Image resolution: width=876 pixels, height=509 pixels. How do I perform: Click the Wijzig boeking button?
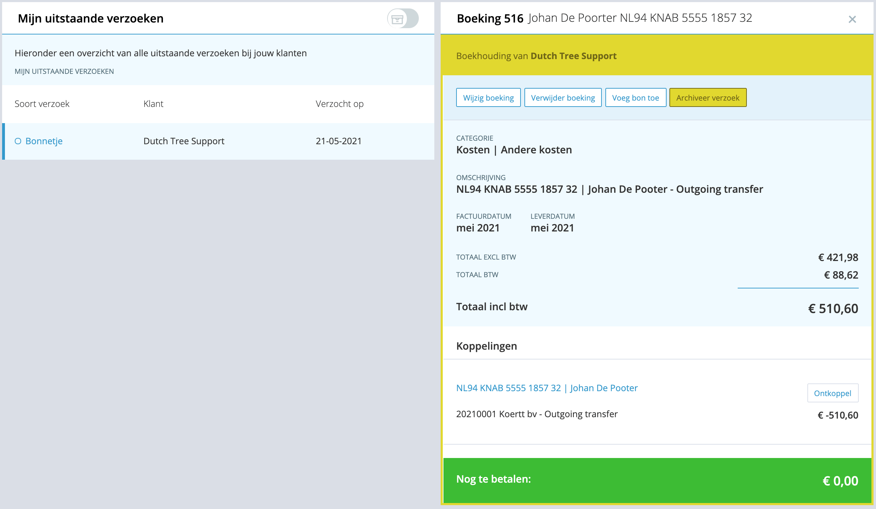pos(488,97)
